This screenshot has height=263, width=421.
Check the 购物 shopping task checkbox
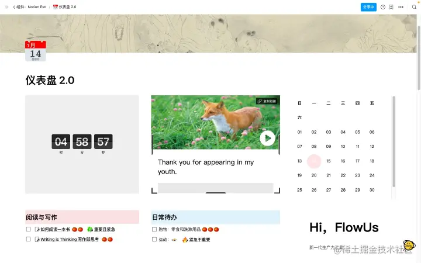point(154,230)
